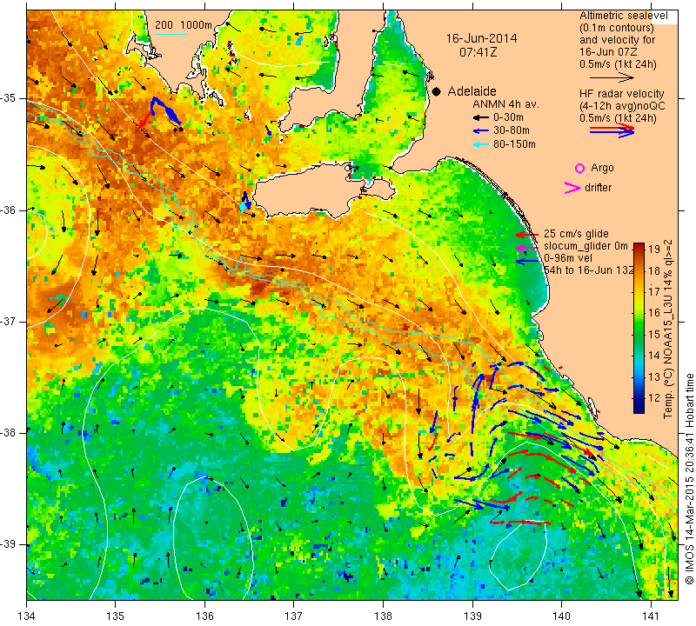
Task: Click the '54h to 16-Jun 13Z' text
Action: coord(589,270)
